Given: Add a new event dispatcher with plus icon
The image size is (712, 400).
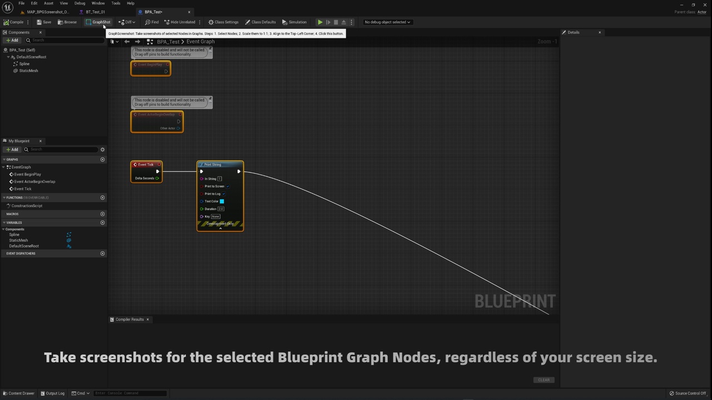Looking at the screenshot, I should coord(102,253).
